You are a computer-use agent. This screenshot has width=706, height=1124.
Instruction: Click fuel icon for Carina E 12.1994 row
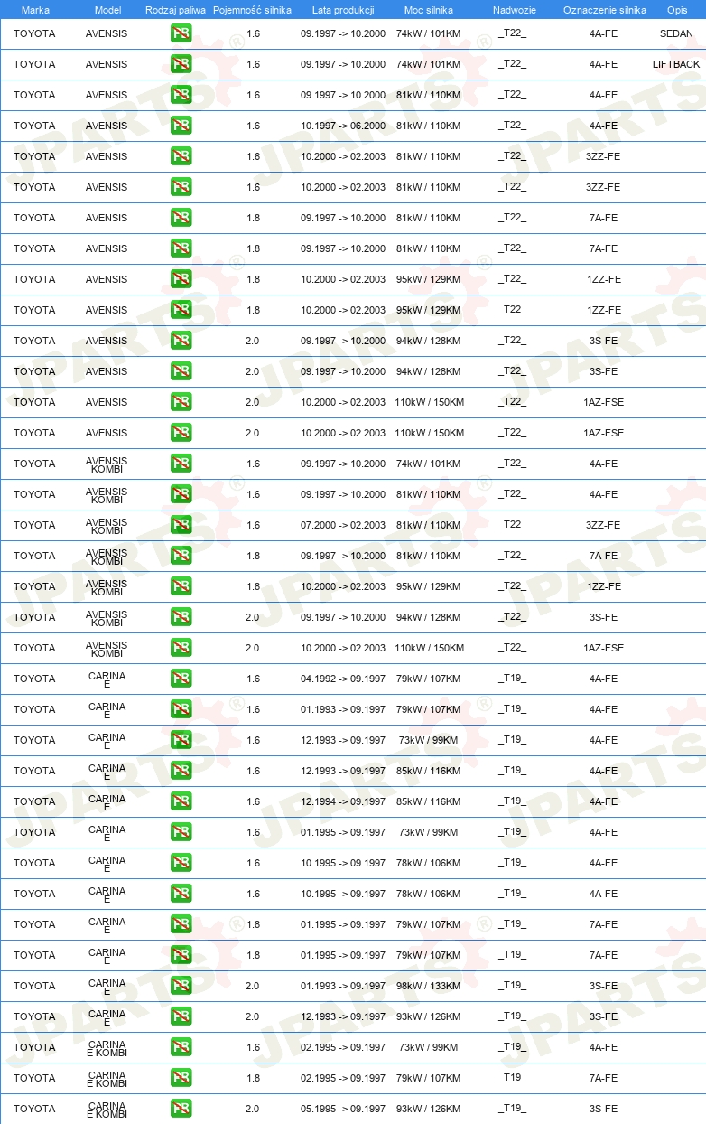[x=181, y=801]
